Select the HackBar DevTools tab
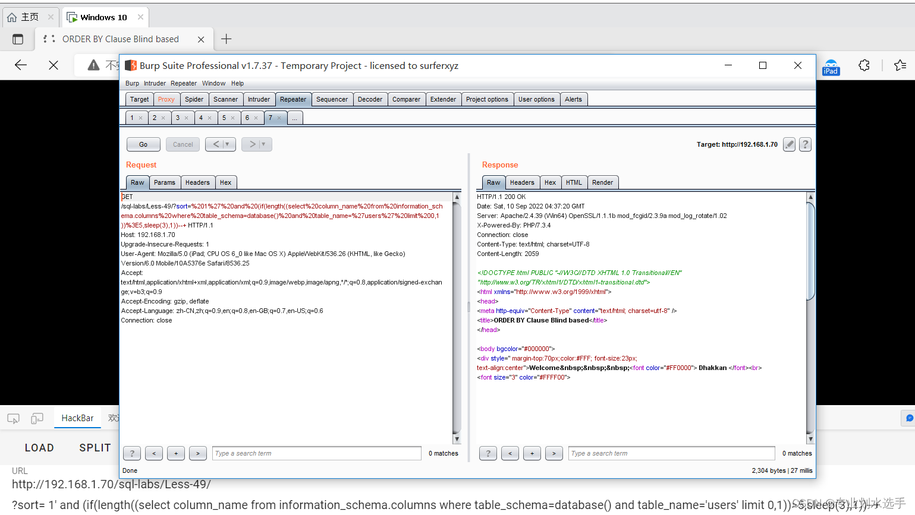The height and width of the screenshot is (515, 915). point(77,418)
